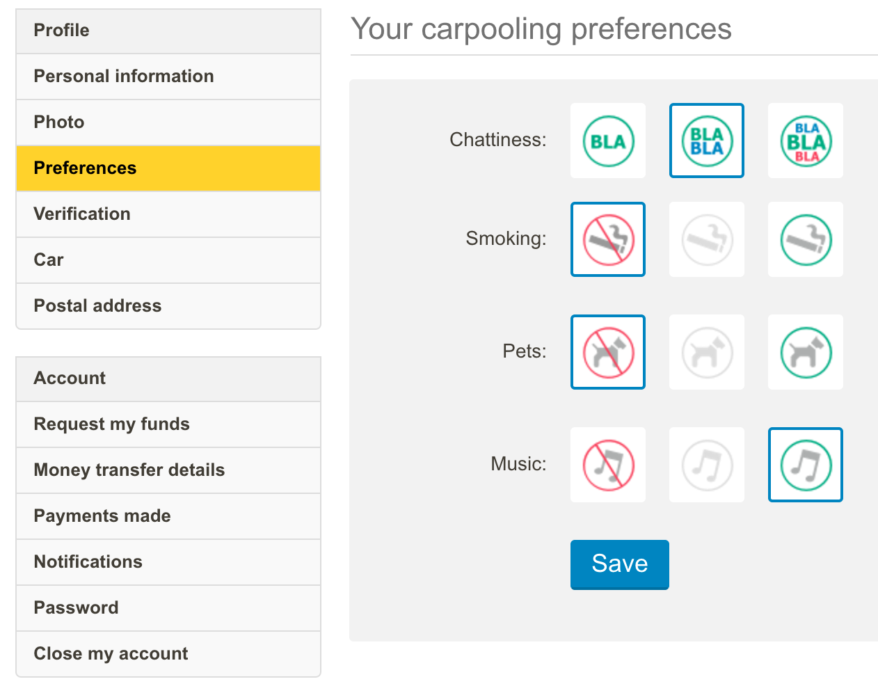Image resolution: width=878 pixels, height=686 pixels.
Task: Toggle the double BLA BLA chattiness option
Action: (707, 141)
